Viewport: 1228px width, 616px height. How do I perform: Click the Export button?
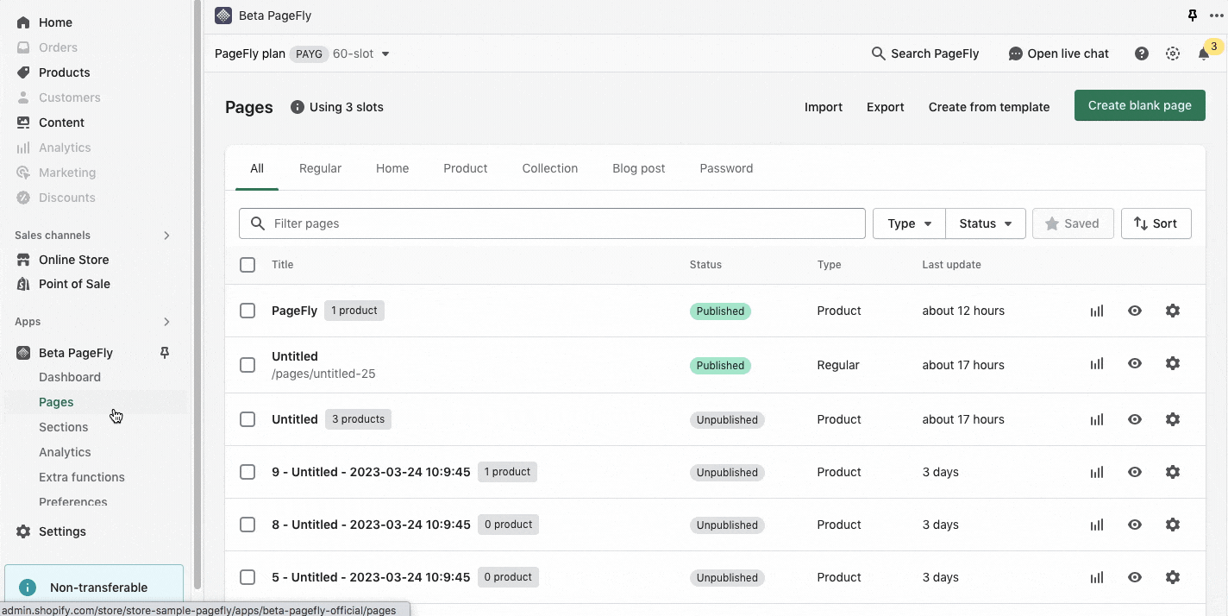[886, 107]
